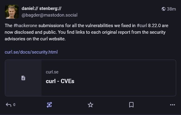The image size is (181, 115).
Task: Click the reply count number 0
Action: click(14, 105)
